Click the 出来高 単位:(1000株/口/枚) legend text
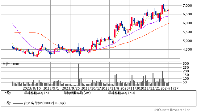 click(x=45, y=103)
